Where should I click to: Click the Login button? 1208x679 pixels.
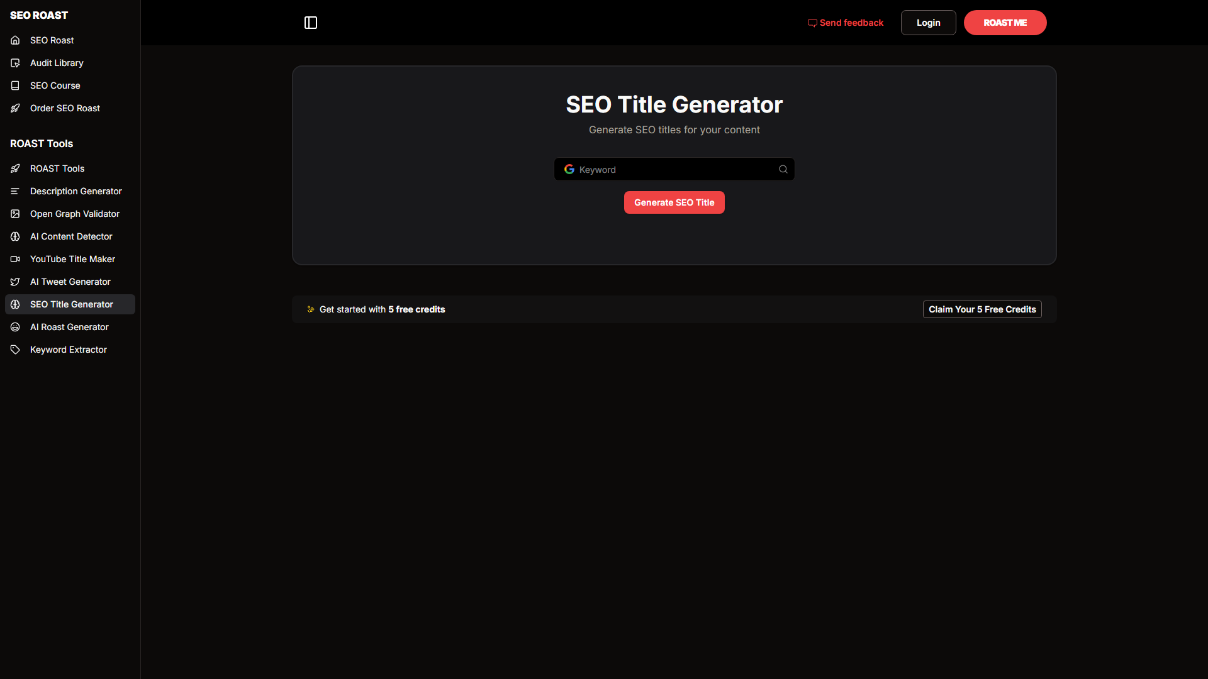(x=927, y=23)
